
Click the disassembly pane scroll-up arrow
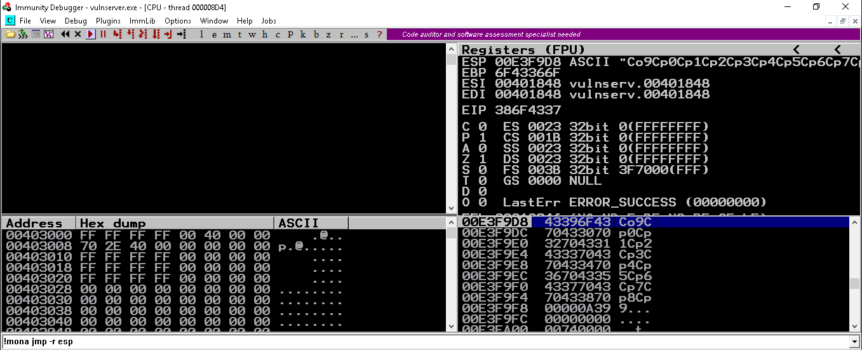pos(451,50)
